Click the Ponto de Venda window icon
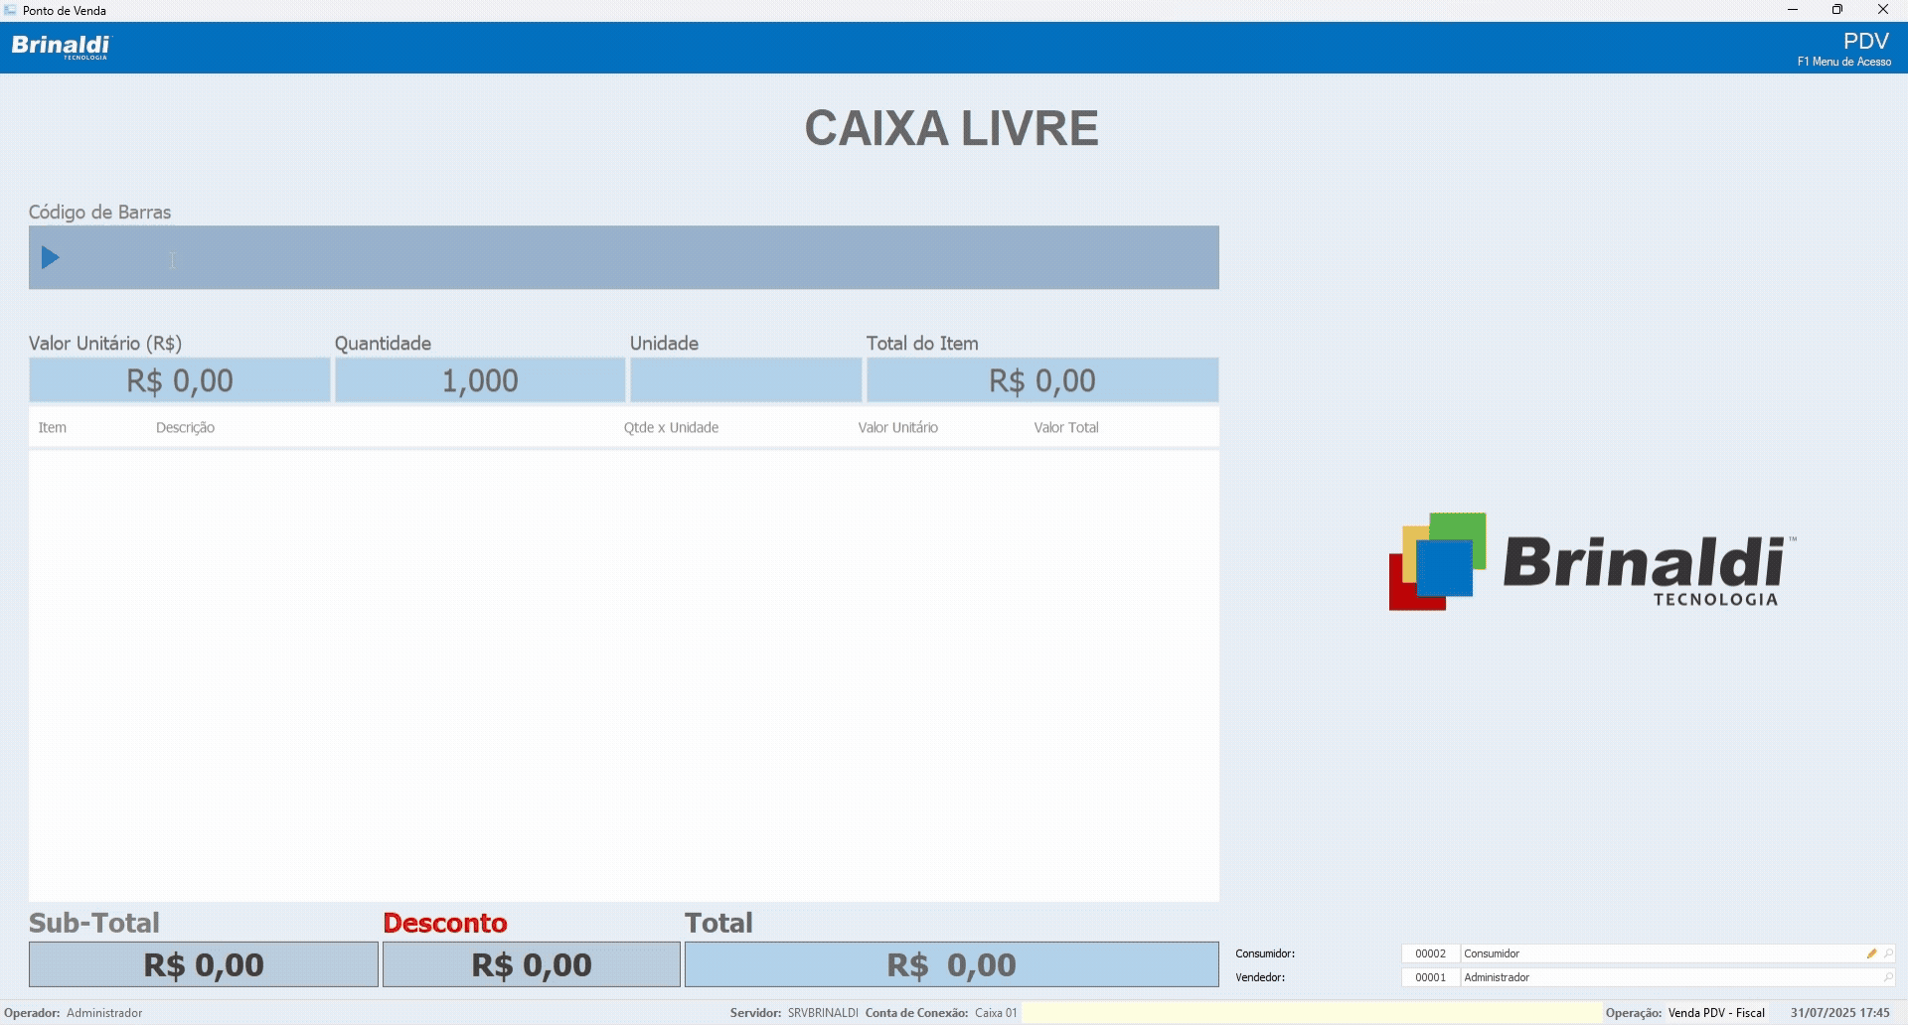Viewport: 1908px width, 1025px height. pyautogui.click(x=10, y=10)
